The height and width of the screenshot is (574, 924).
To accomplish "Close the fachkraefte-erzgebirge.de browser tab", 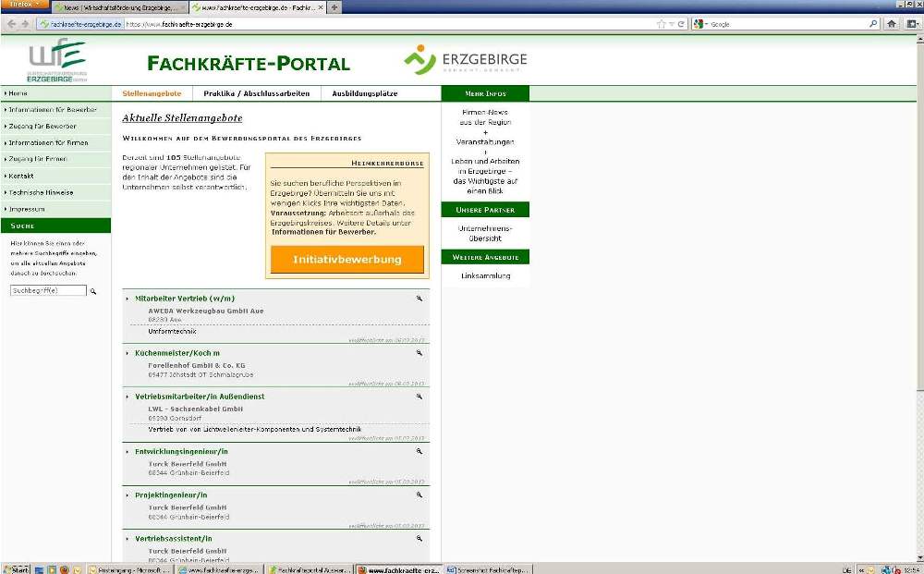I will (x=320, y=7).
